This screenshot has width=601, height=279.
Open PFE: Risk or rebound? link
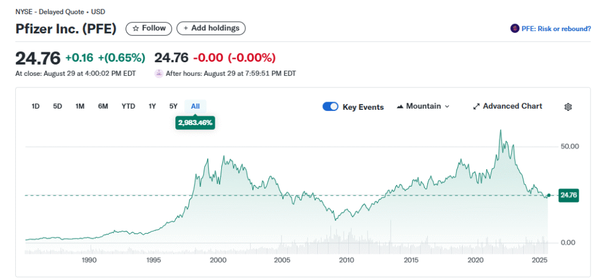pos(556,28)
